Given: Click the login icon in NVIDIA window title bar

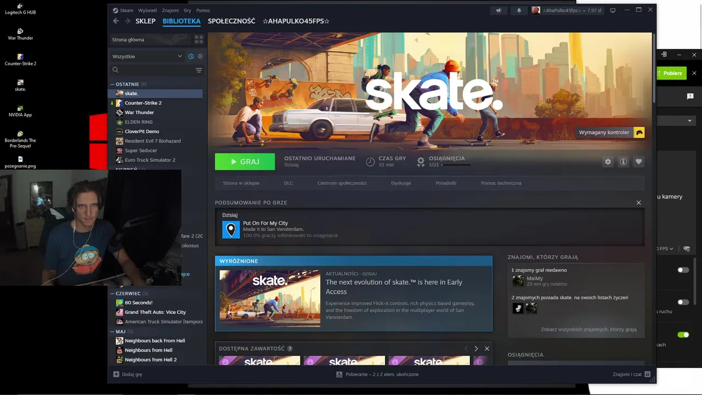Looking at the screenshot, I should pyautogui.click(x=664, y=54).
